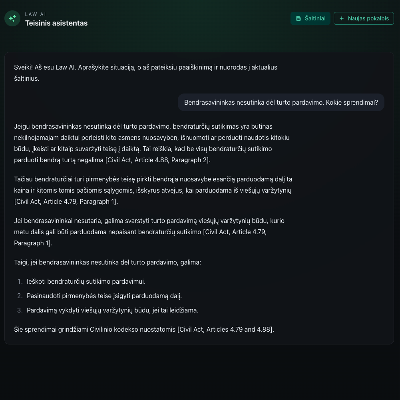Image resolution: width=400 pixels, height=400 pixels.
Task: Click the plus icon beside Naujas pokalbis
Action: pyautogui.click(x=342, y=18)
